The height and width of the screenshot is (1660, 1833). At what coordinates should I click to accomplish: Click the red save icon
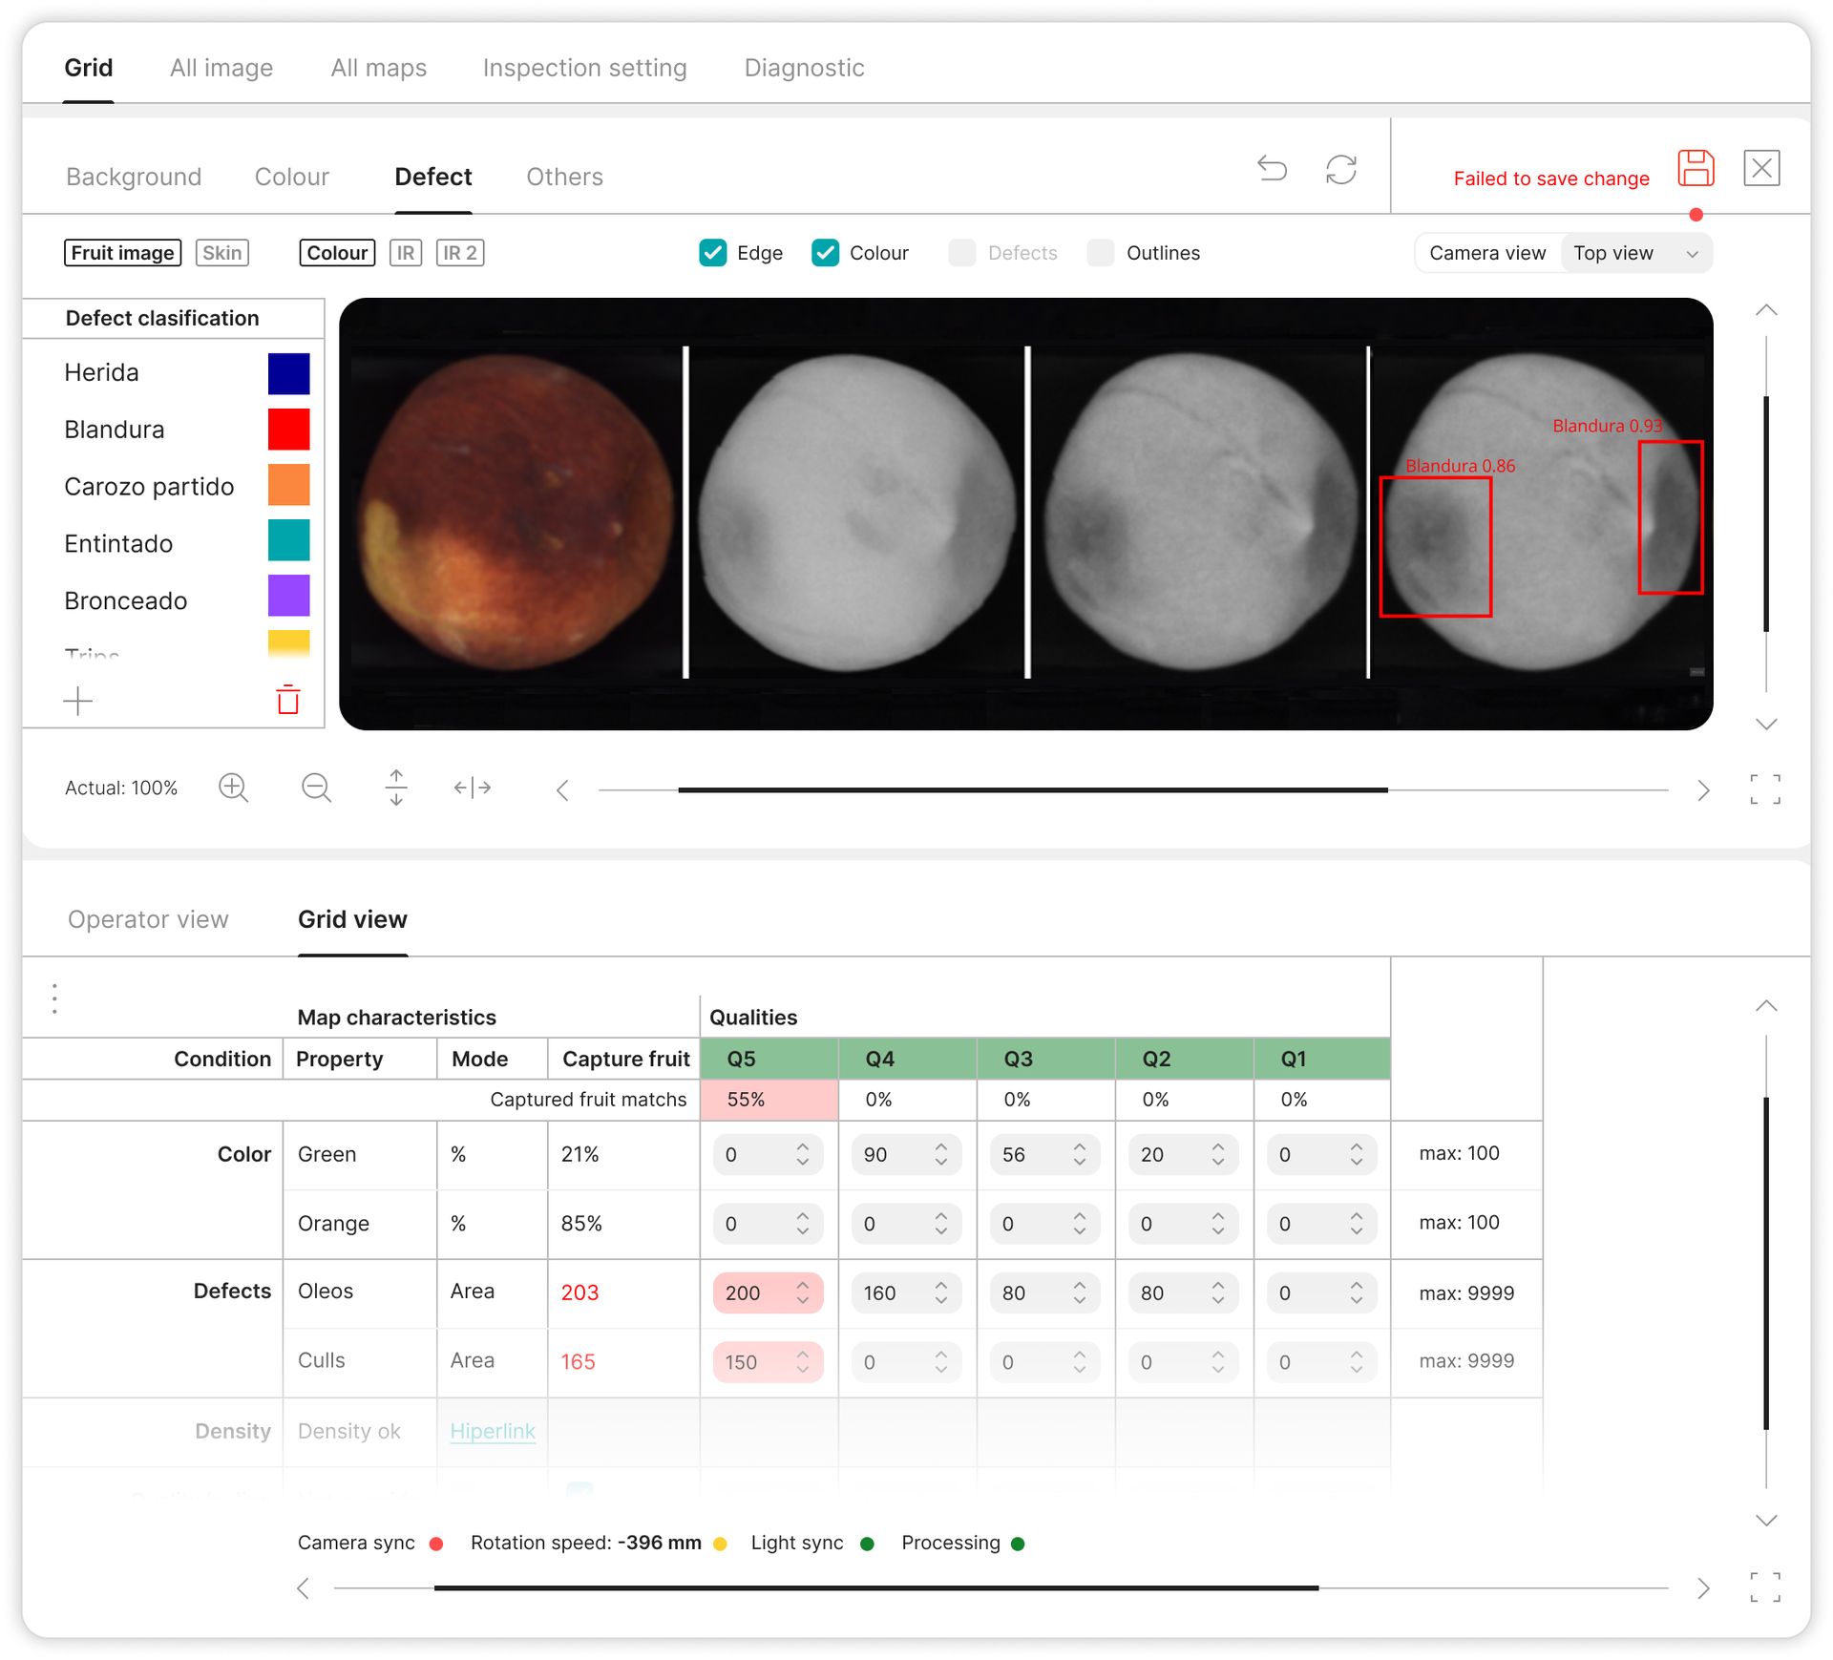pos(1696,169)
